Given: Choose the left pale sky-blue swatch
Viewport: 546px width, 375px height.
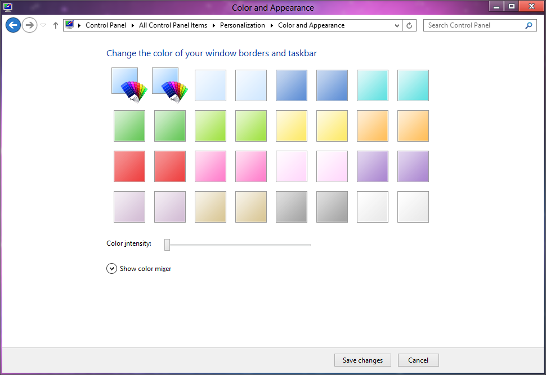Looking at the screenshot, I should click(211, 85).
